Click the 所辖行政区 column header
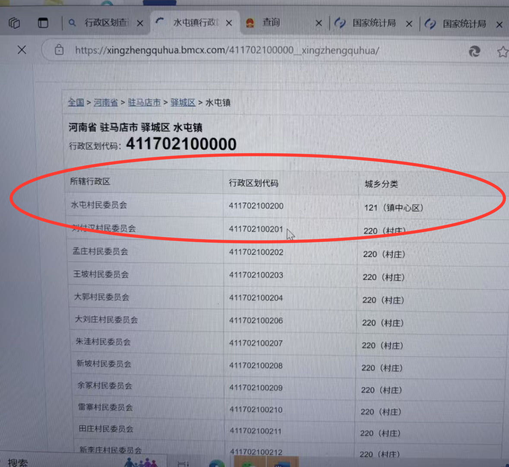This screenshot has height=467, width=509. pos(90,181)
